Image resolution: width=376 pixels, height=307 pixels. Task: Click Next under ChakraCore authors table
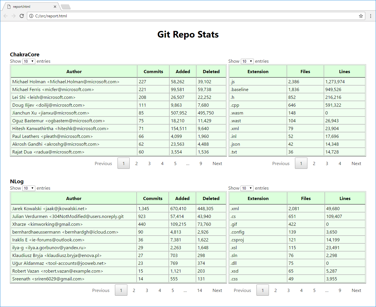point(217,163)
